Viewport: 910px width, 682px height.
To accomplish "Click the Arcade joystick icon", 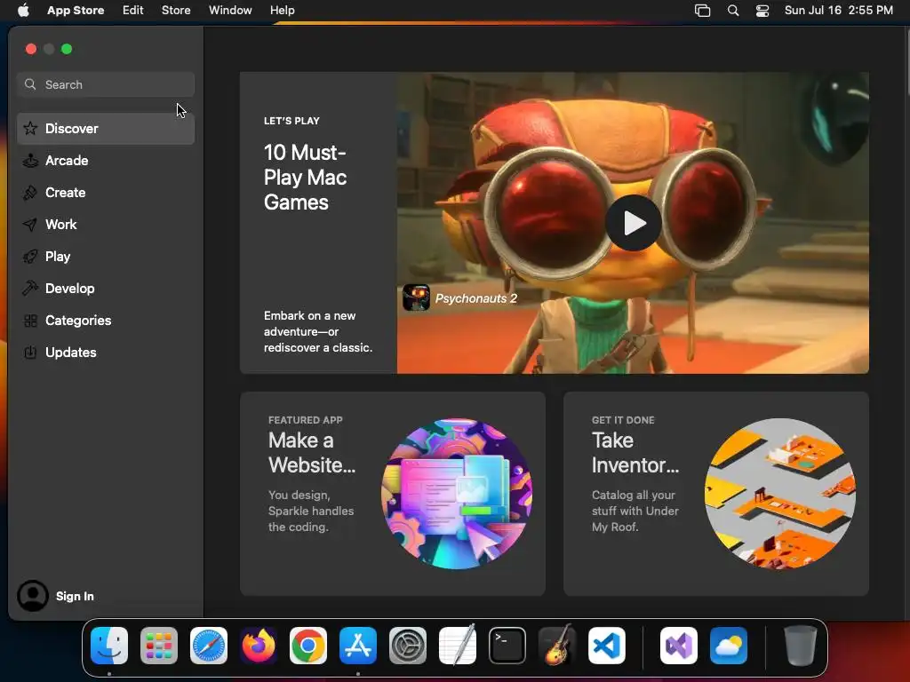I will tap(30, 160).
